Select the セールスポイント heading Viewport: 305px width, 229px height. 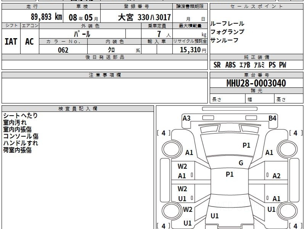[x=256, y=7]
